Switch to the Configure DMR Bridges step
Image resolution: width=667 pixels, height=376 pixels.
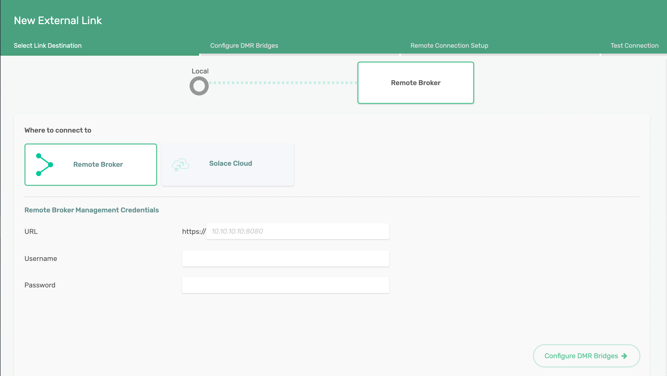(244, 45)
